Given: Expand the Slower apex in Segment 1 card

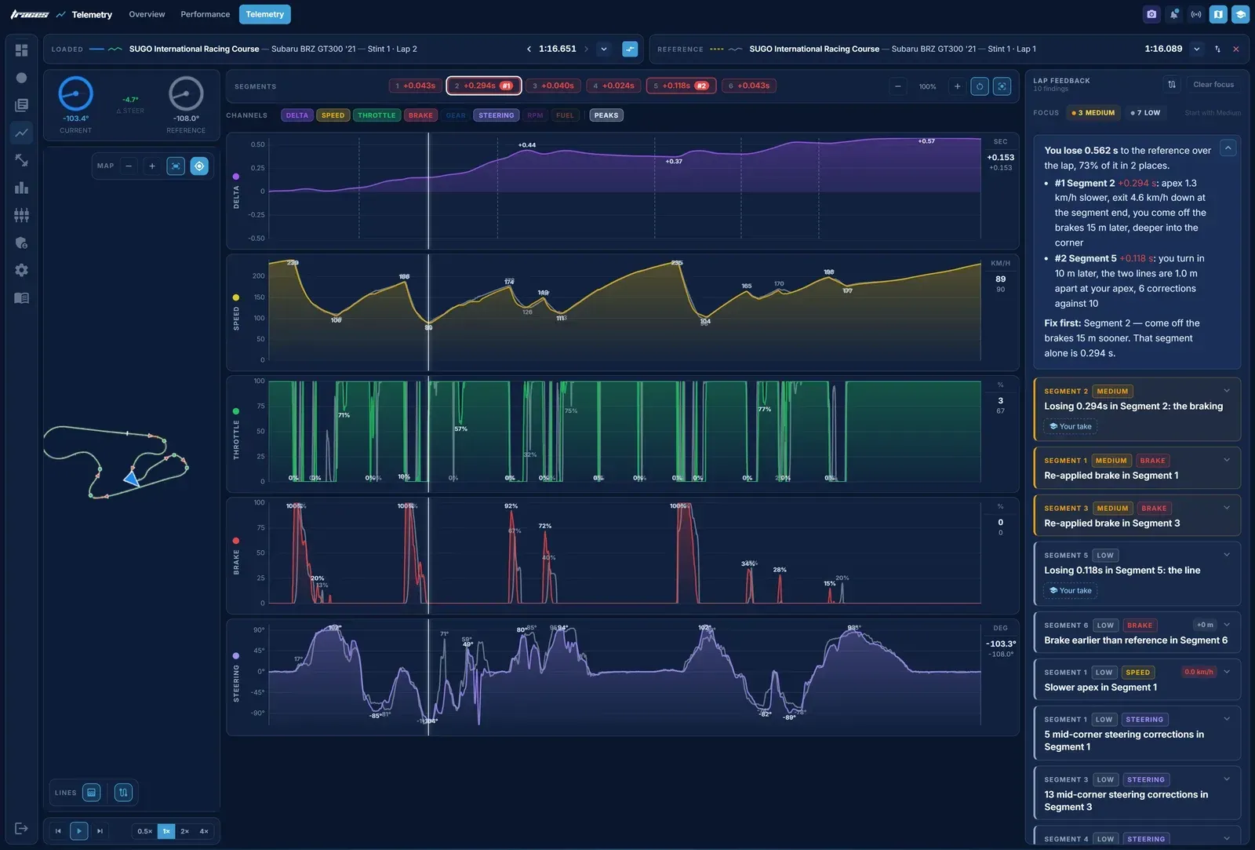Looking at the screenshot, I should tap(1227, 672).
